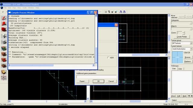
Task: Click Cancel in the run map dialog
Action: pos(111,81)
